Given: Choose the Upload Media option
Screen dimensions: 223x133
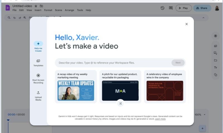Looking at the screenshot, I should (38, 93).
